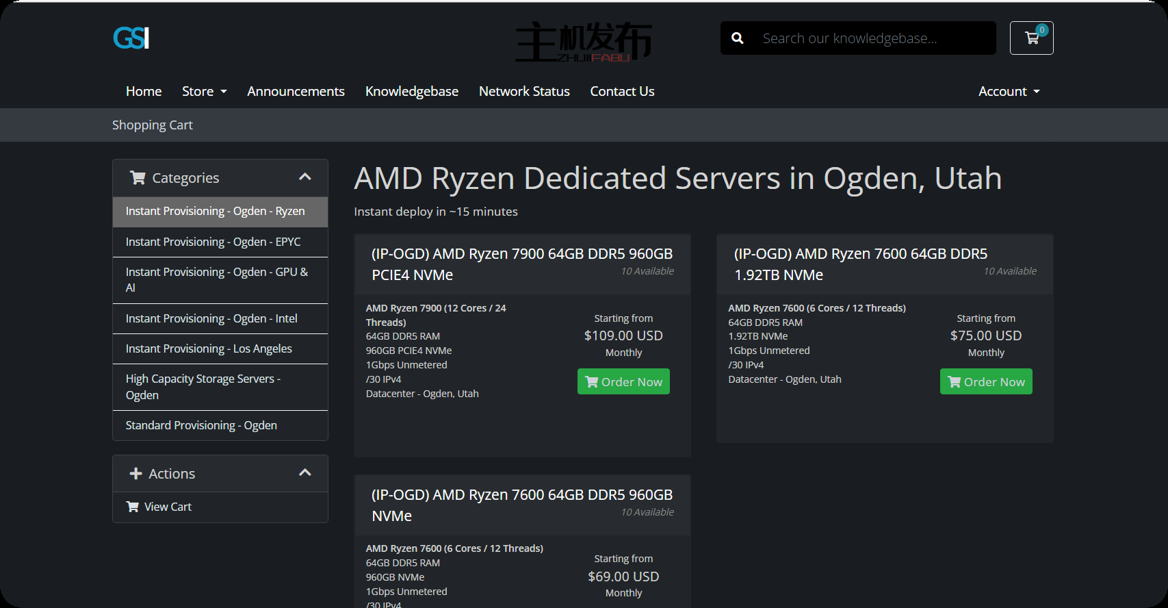1168x608 pixels.
Task: Click the Zhuji Fabu watermark logo
Action: pos(584,42)
